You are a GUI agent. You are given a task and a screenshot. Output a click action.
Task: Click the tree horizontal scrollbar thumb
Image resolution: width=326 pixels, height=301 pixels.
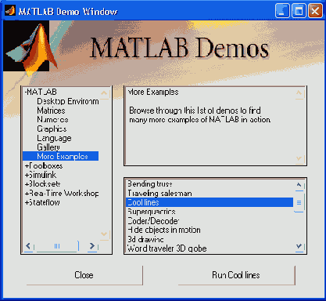pos(57,246)
